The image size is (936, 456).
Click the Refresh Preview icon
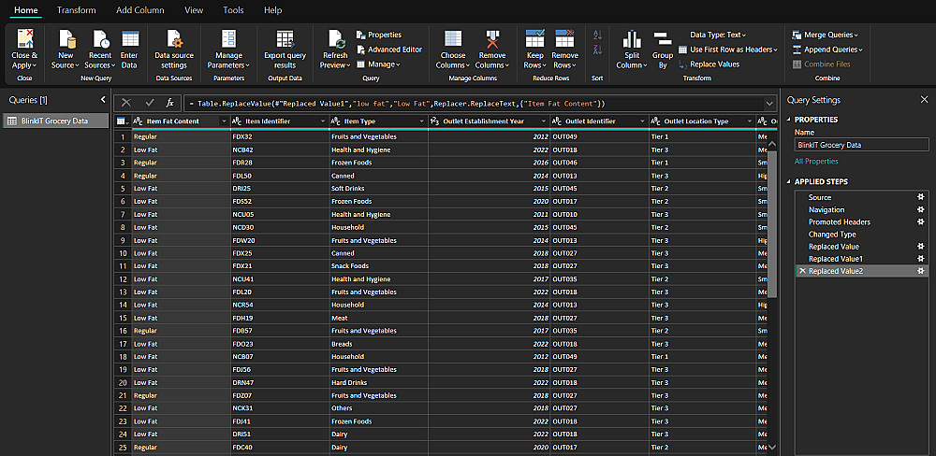pyautogui.click(x=334, y=39)
